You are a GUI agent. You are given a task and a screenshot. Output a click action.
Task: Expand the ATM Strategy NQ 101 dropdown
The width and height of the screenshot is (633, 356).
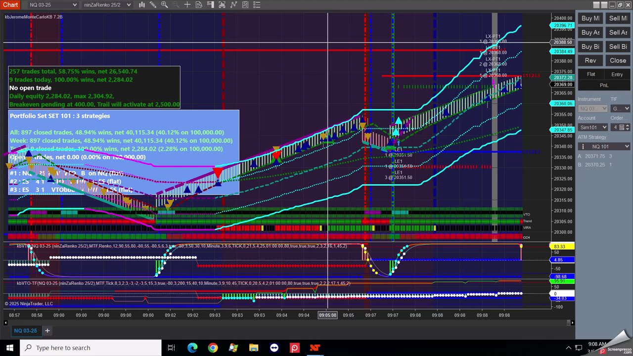[604, 146]
